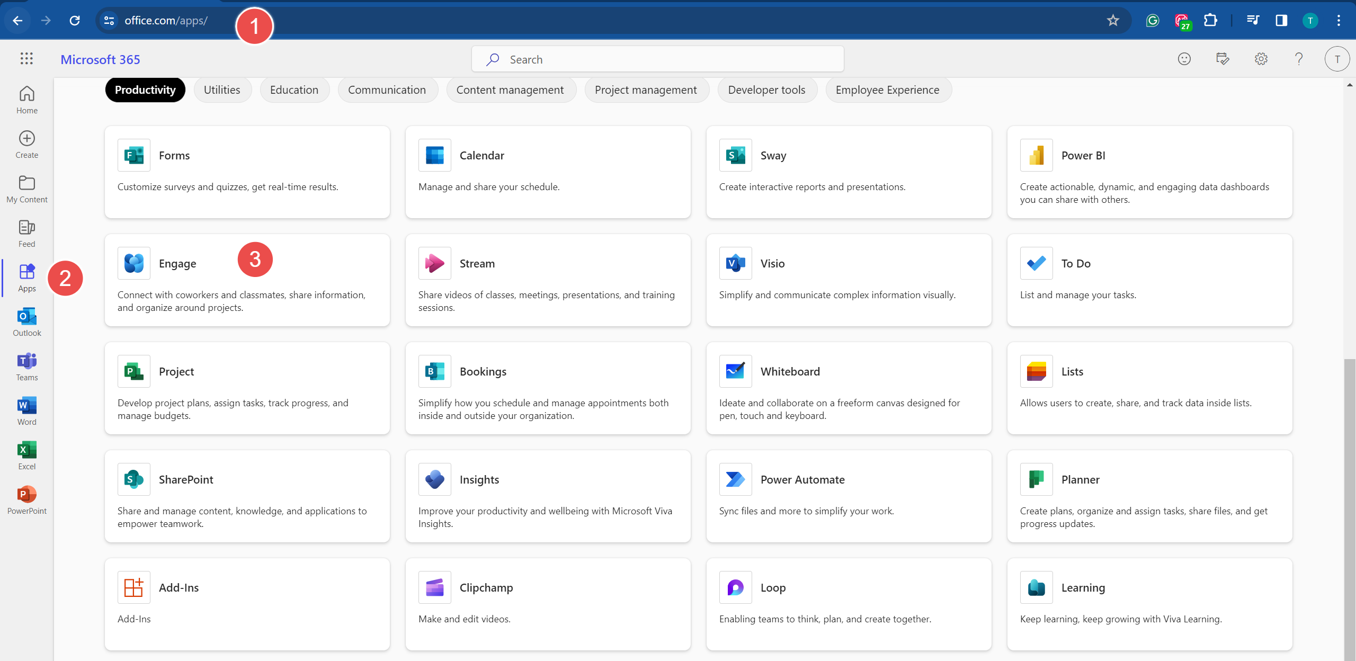Click the Utilities category button
Viewport: 1356px width, 661px height.
pyautogui.click(x=221, y=89)
